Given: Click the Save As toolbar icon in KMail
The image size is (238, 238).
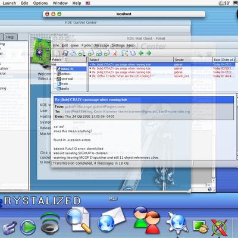Looking at the screenshot, I should pyautogui.click(x=65, y=53).
